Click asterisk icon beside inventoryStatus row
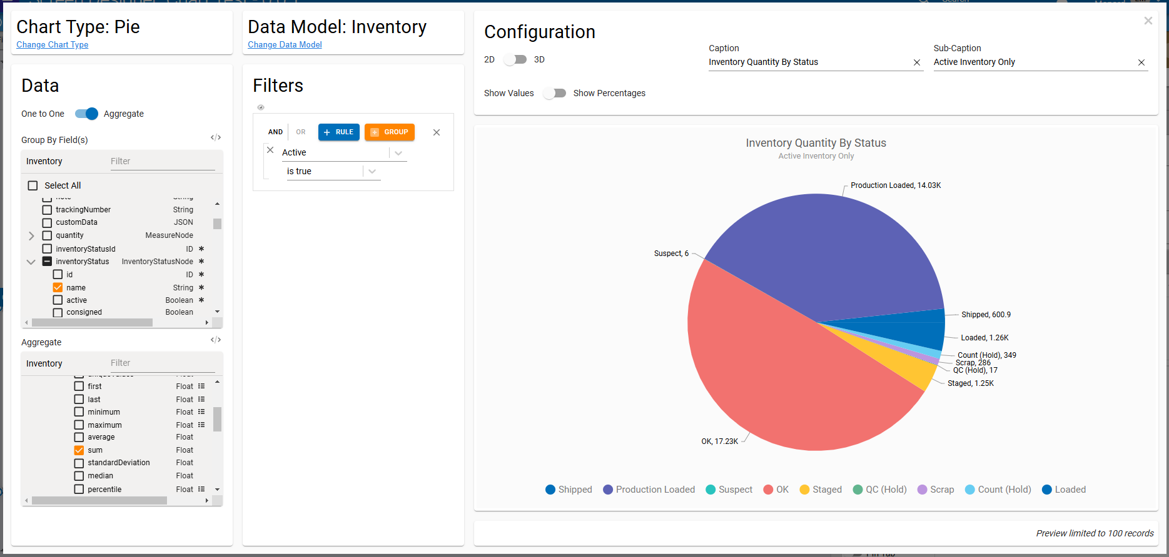 pyautogui.click(x=201, y=261)
